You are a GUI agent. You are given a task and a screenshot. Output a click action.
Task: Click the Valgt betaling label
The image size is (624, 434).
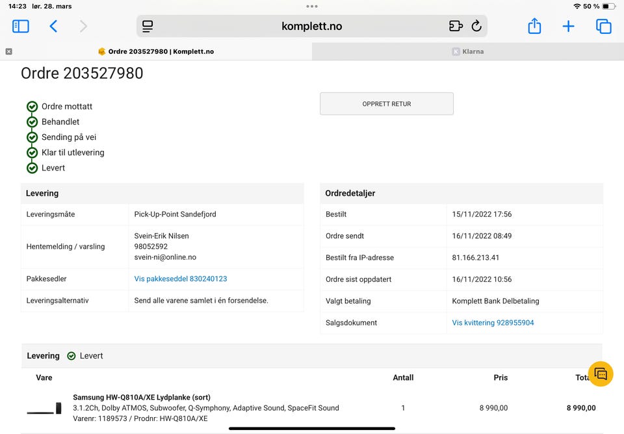tap(348, 301)
